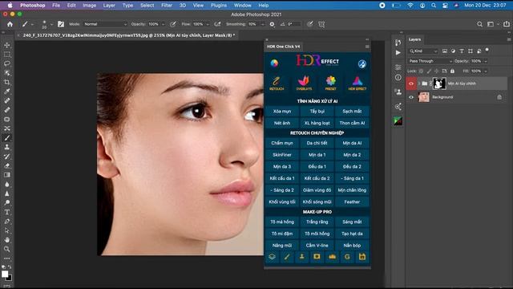
Task: Open the File menu
Action: pos(56,6)
